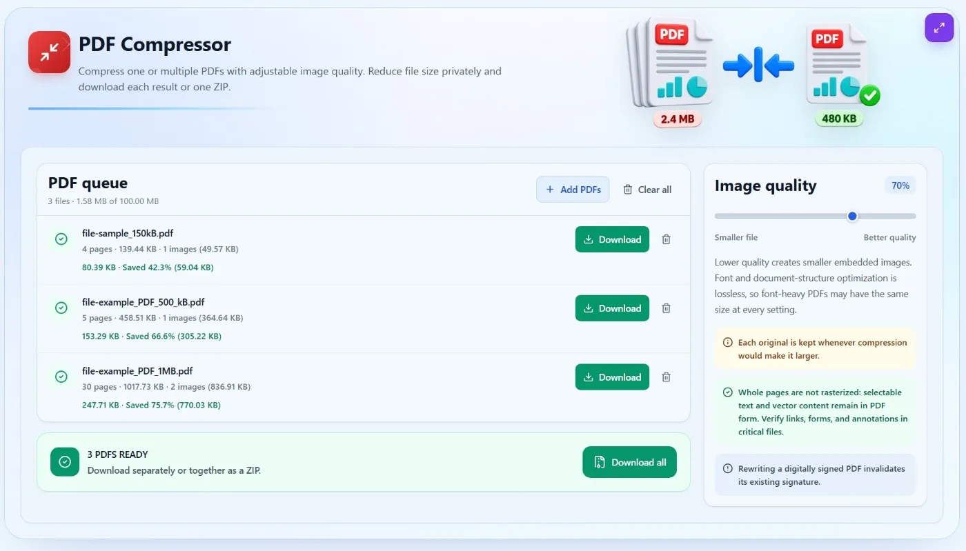Click the fullscreen expand icon button
This screenshot has width=966, height=551.
coord(939,28)
